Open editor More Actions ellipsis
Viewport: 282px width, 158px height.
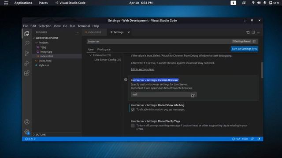(259, 32)
